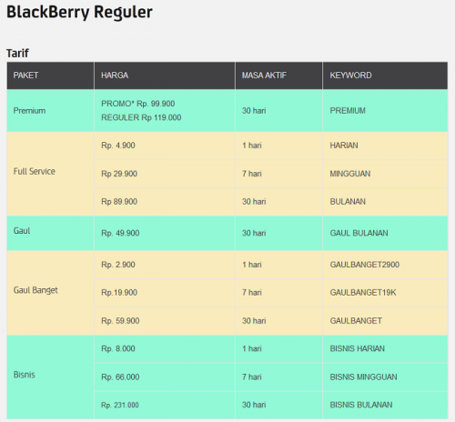Screen dimensions: 455x422
Task: Click the 'Rp 29.900' price cell
Action: click(165, 174)
